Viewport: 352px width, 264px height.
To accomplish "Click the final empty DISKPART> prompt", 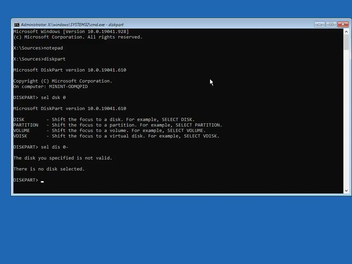I will pos(29,180).
